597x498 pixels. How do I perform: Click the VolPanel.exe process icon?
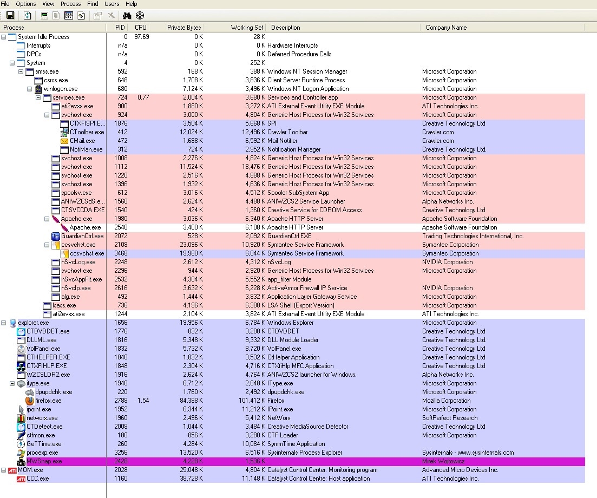coord(21,349)
